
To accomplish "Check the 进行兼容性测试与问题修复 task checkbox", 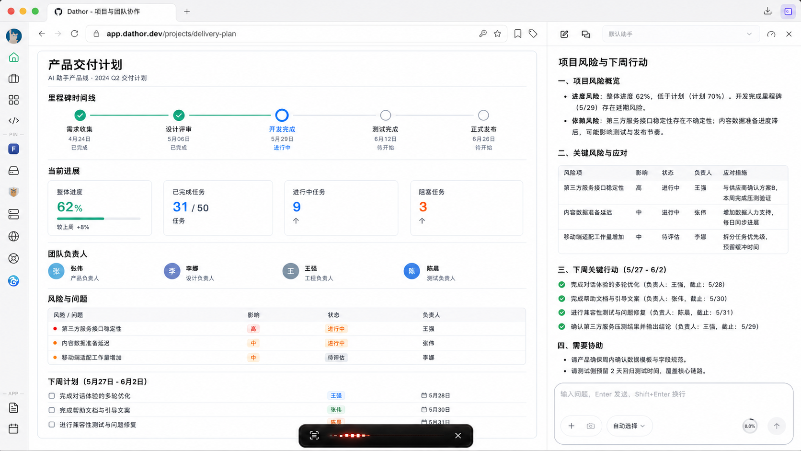I will [52, 425].
